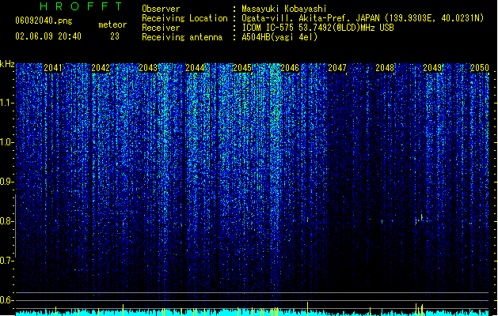Image resolution: width=498 pixels, height=316 pixels.
Task: Click the 2046 time marker
Action: [290, 68]
